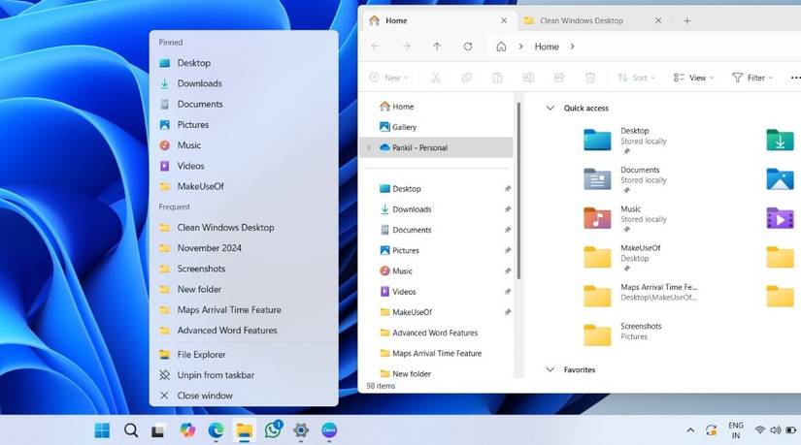Launch File Explorer from jump list

(x=244, y=354)
